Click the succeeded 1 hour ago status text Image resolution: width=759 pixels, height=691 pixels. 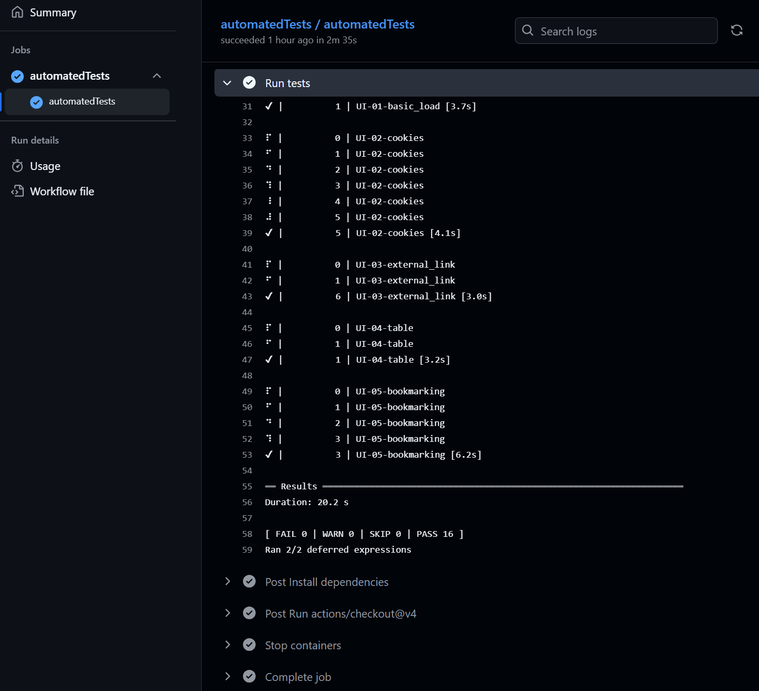[x=288, y=40]
